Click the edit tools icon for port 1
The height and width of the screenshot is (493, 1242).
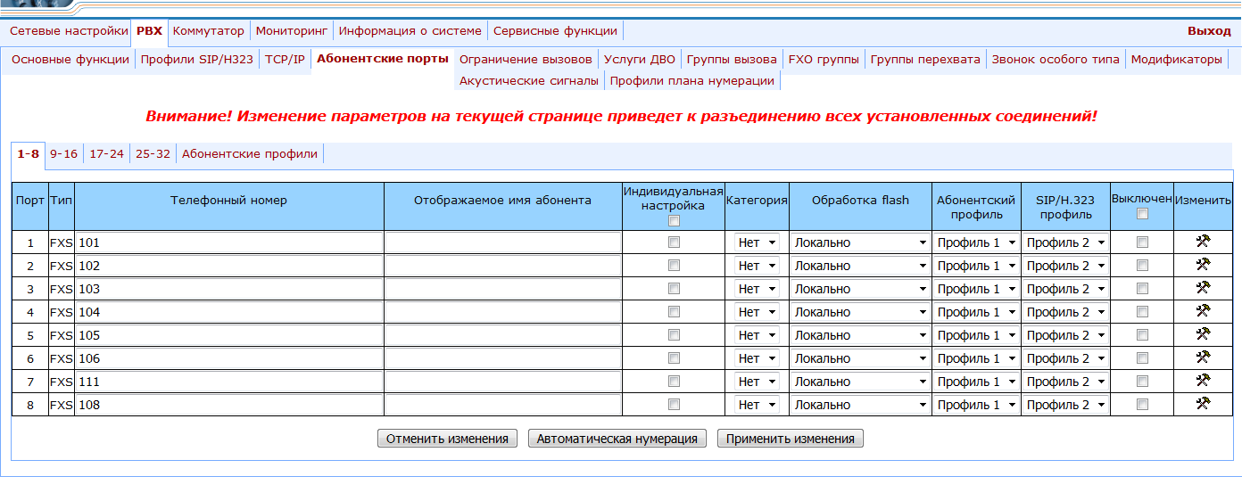click(x=1202, y=242)
